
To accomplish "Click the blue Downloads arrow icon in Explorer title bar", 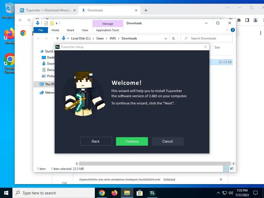I will coord(38,23).
